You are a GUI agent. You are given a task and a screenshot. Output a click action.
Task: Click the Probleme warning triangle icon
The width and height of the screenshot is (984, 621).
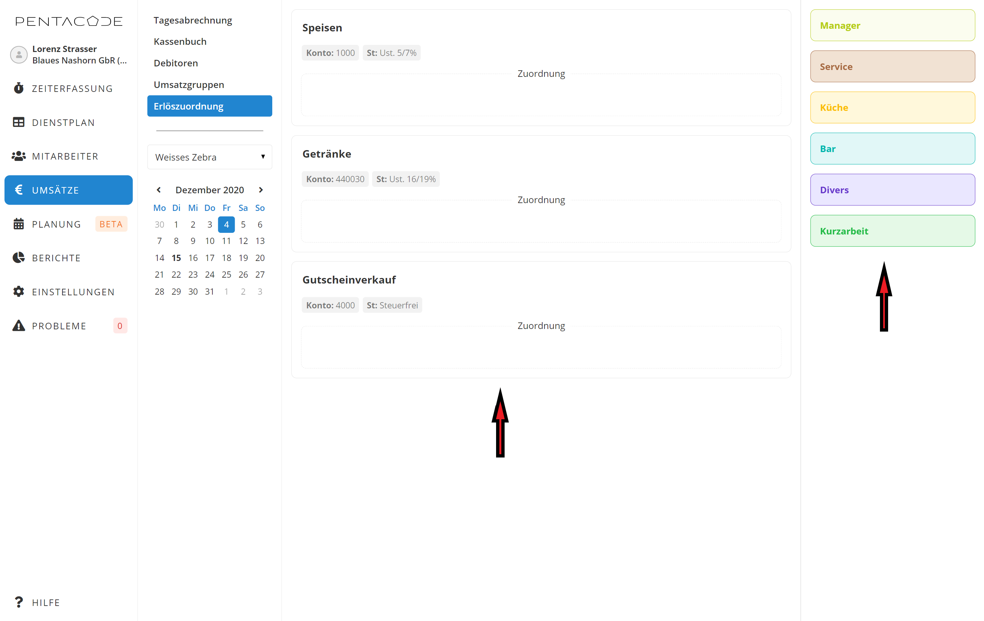coord(18,325)
